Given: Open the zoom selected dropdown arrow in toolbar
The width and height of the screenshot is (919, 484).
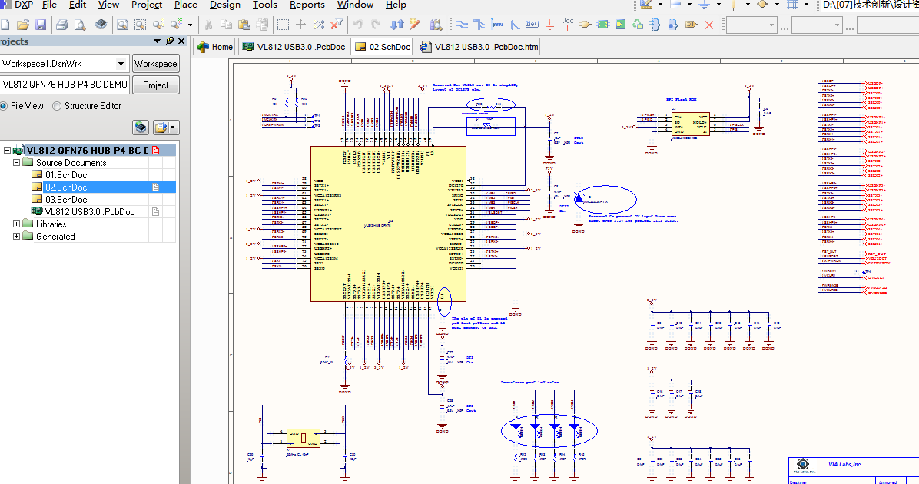Looking at the screenshot, I should 190,25.
